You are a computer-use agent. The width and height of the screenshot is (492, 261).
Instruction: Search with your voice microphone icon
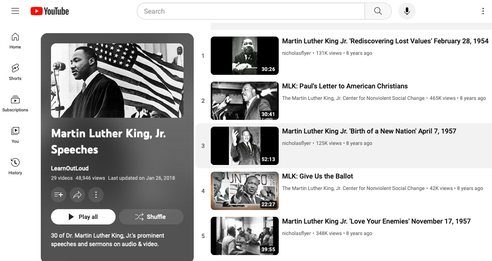click(407, 11)
